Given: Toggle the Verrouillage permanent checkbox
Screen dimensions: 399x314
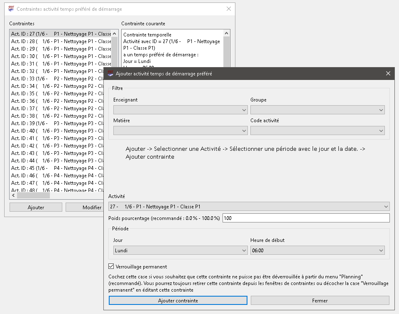Looking at the screenshot, I should (x=111, y=267).
